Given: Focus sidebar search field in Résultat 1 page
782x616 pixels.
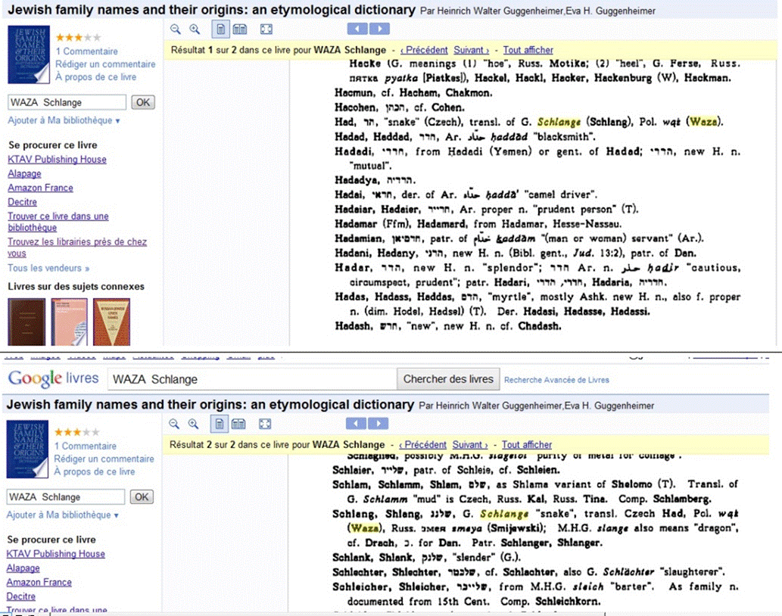Looking at the screenshot, I should point(67,103).
